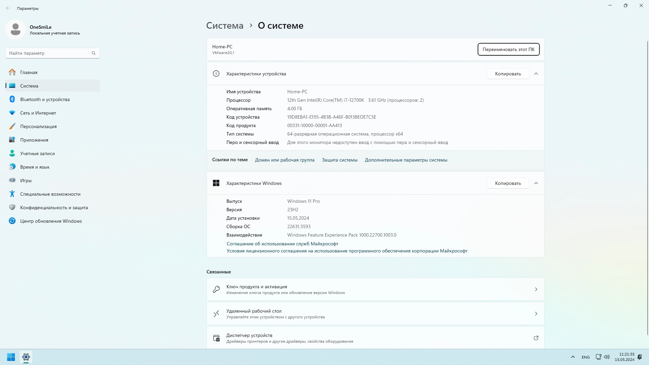Collapse Характеристики Windows section chevron

(536, 183)
